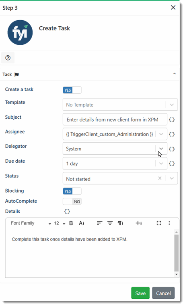Toggle bold formatting in editor
Screen dimensions: 185x306
(71, 223)
